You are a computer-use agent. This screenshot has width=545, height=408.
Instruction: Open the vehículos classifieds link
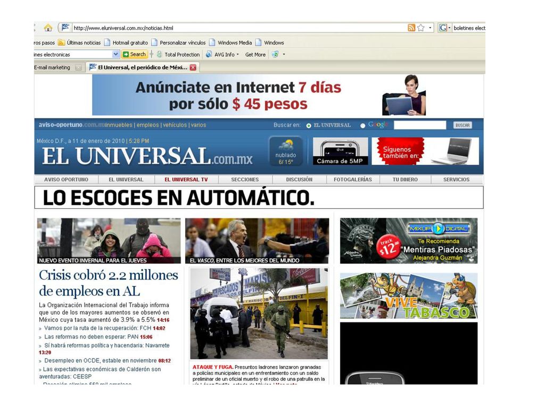tap(175, 125)
